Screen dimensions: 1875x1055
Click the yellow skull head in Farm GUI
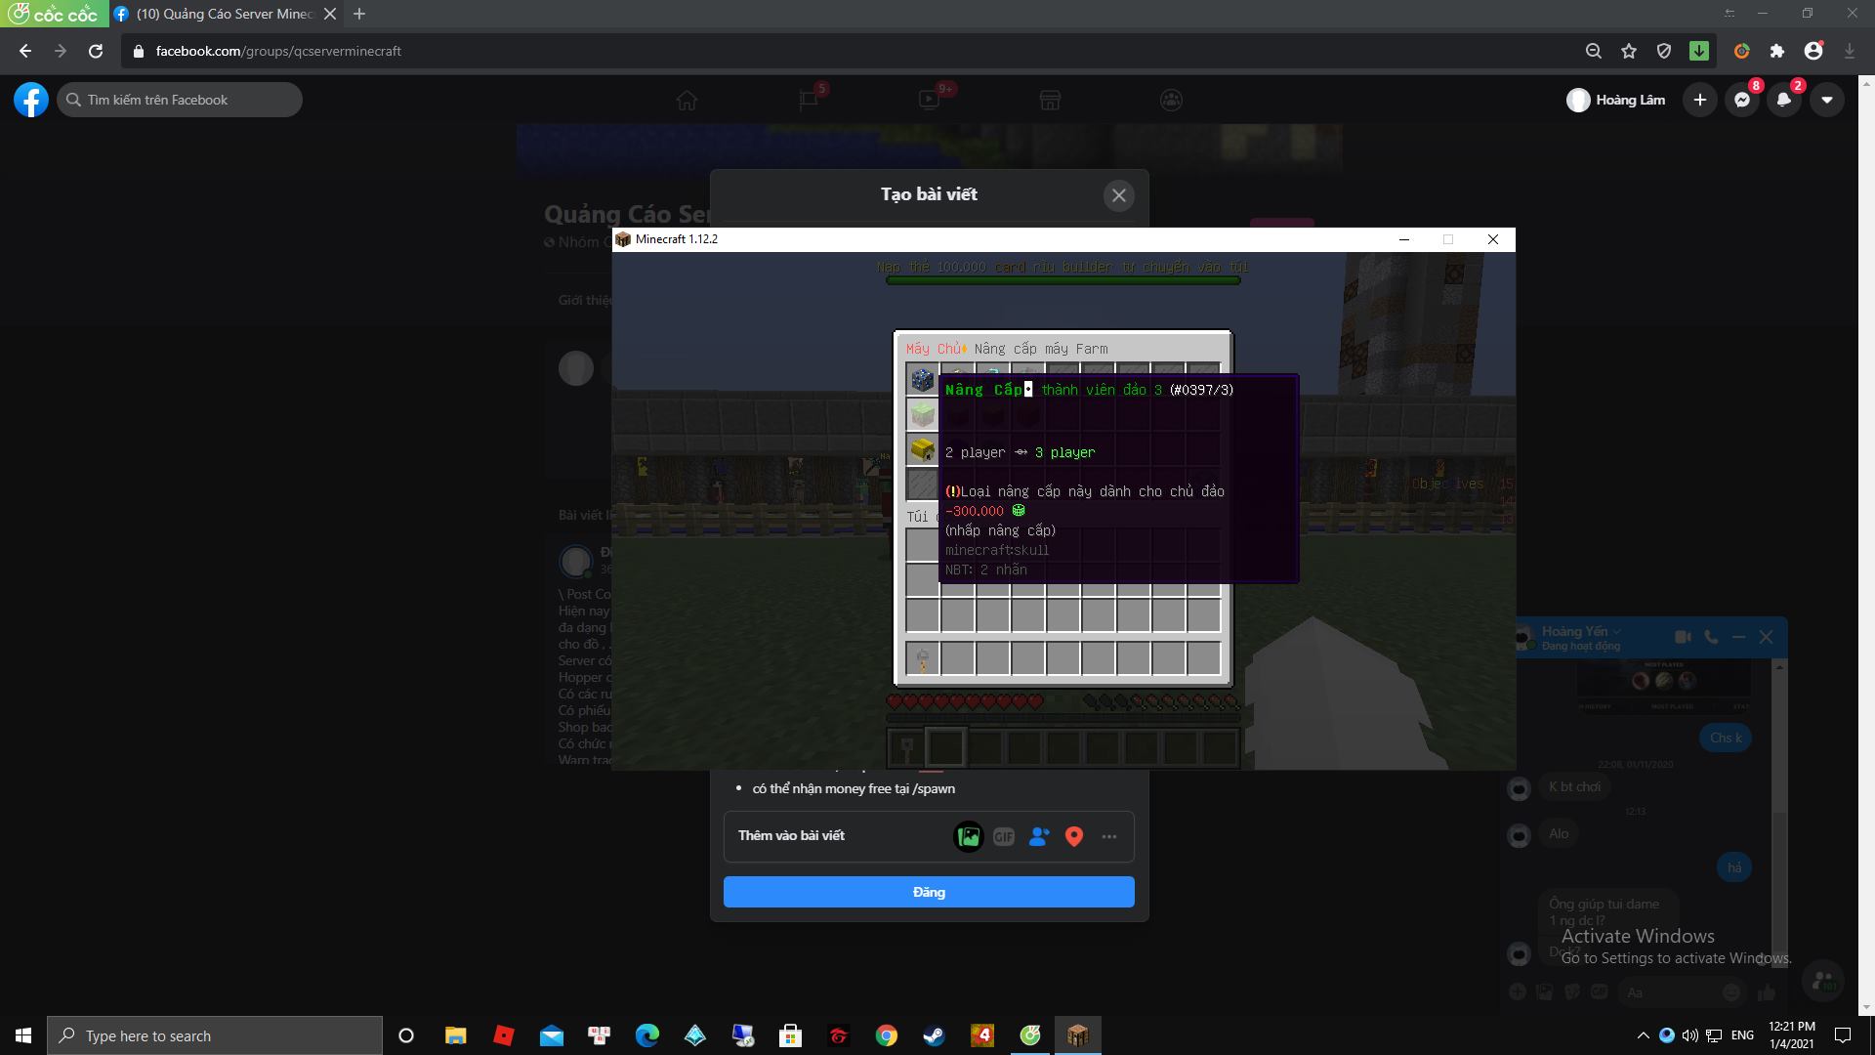point(922,449)
